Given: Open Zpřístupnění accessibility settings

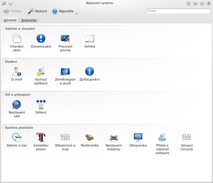Looking at the screenshot, I should (x=90, y=74).
